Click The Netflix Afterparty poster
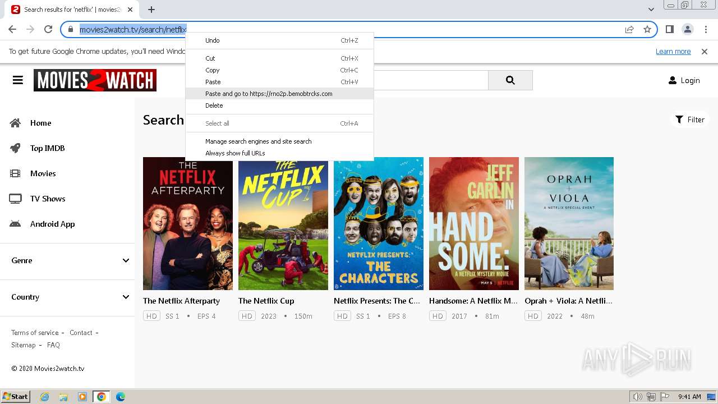Image resolution: width=718 pixels, height=404 pixels. click(188, 223)
